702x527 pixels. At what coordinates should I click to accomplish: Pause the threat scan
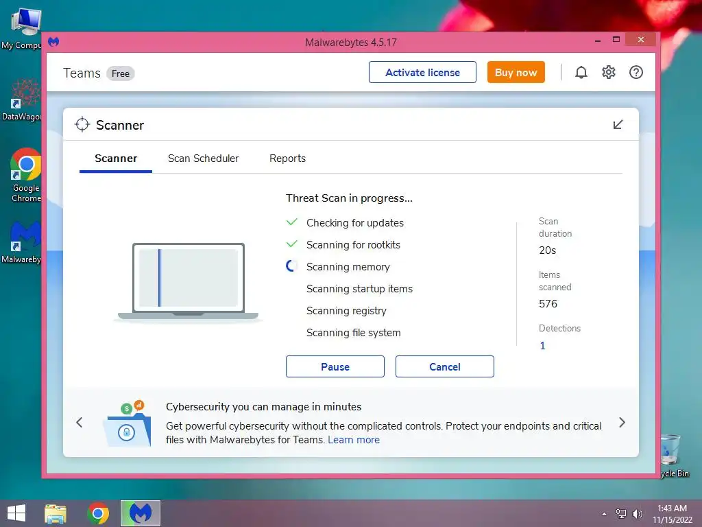coord(335,366)
